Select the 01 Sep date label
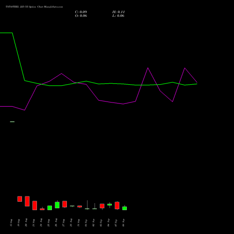Viewport: 234px width, 234px height. pos(86,223)
